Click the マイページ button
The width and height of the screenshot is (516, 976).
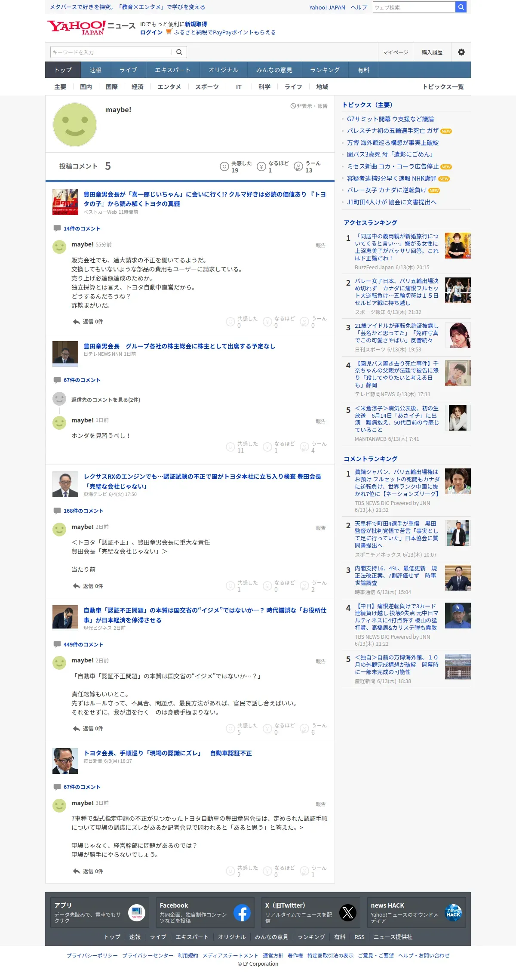pyautogui.click(x=396, y=52)
